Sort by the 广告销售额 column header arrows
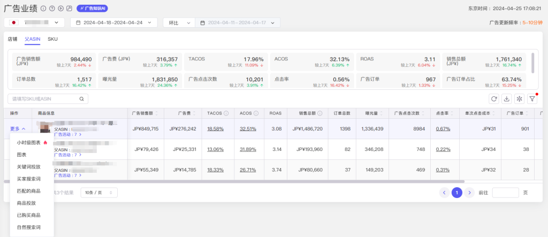Viewport: 548px width, 237px height. (157, 113)
